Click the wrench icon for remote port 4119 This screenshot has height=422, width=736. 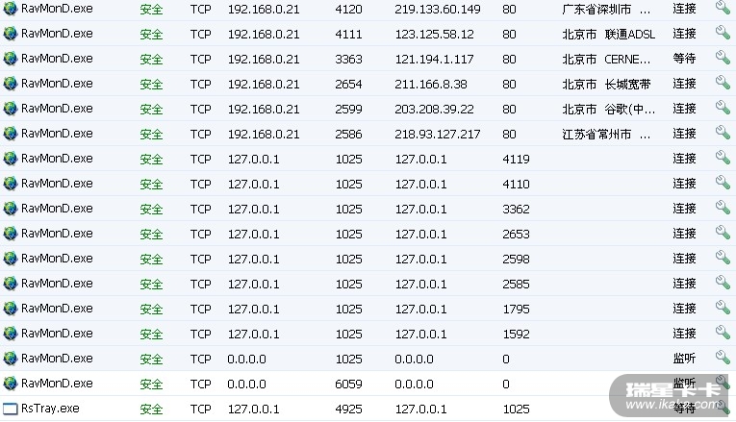pos(723,158)
